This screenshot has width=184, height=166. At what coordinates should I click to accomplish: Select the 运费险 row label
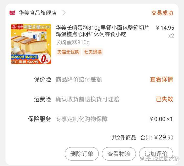click(x=42, y=99)
